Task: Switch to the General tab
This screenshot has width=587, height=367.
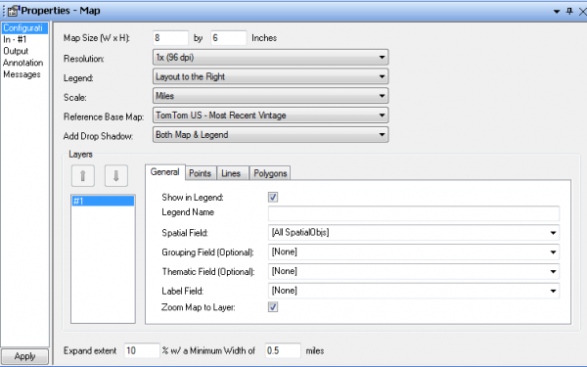Action: 164,172
